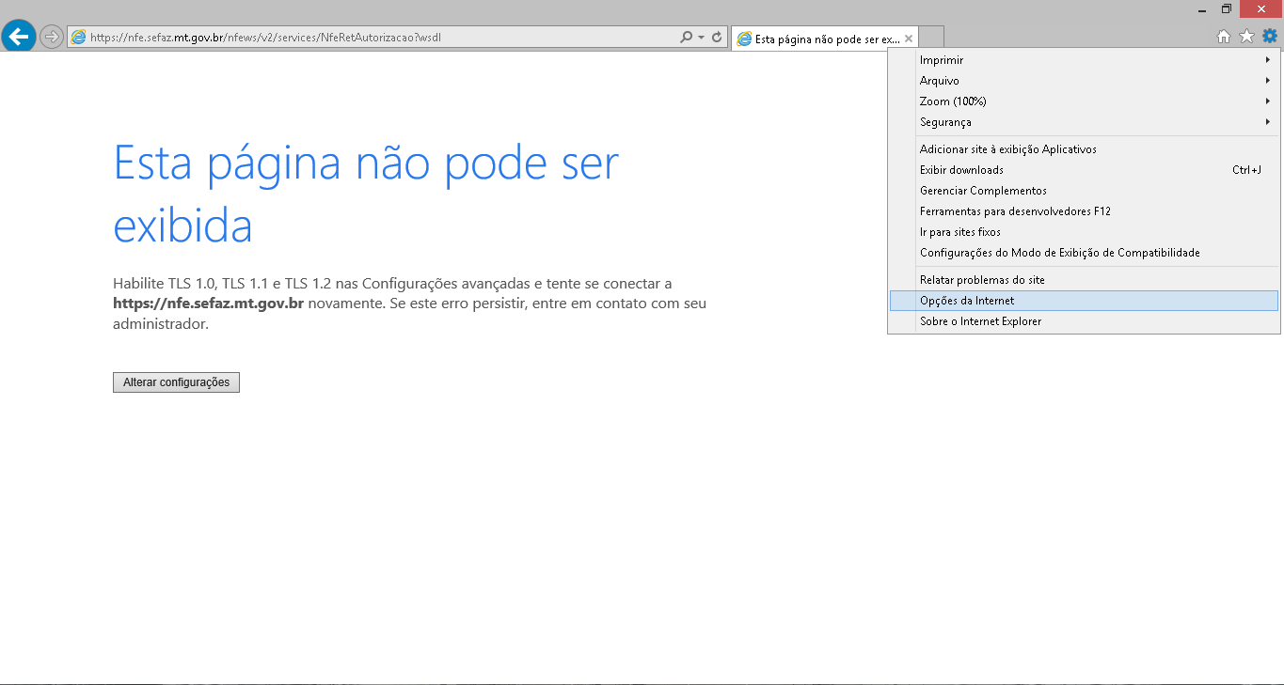The image size is (1284, 685).
Task: Choose Gerenciar Complementos menu entry
Action: click(x=983, y=191)
